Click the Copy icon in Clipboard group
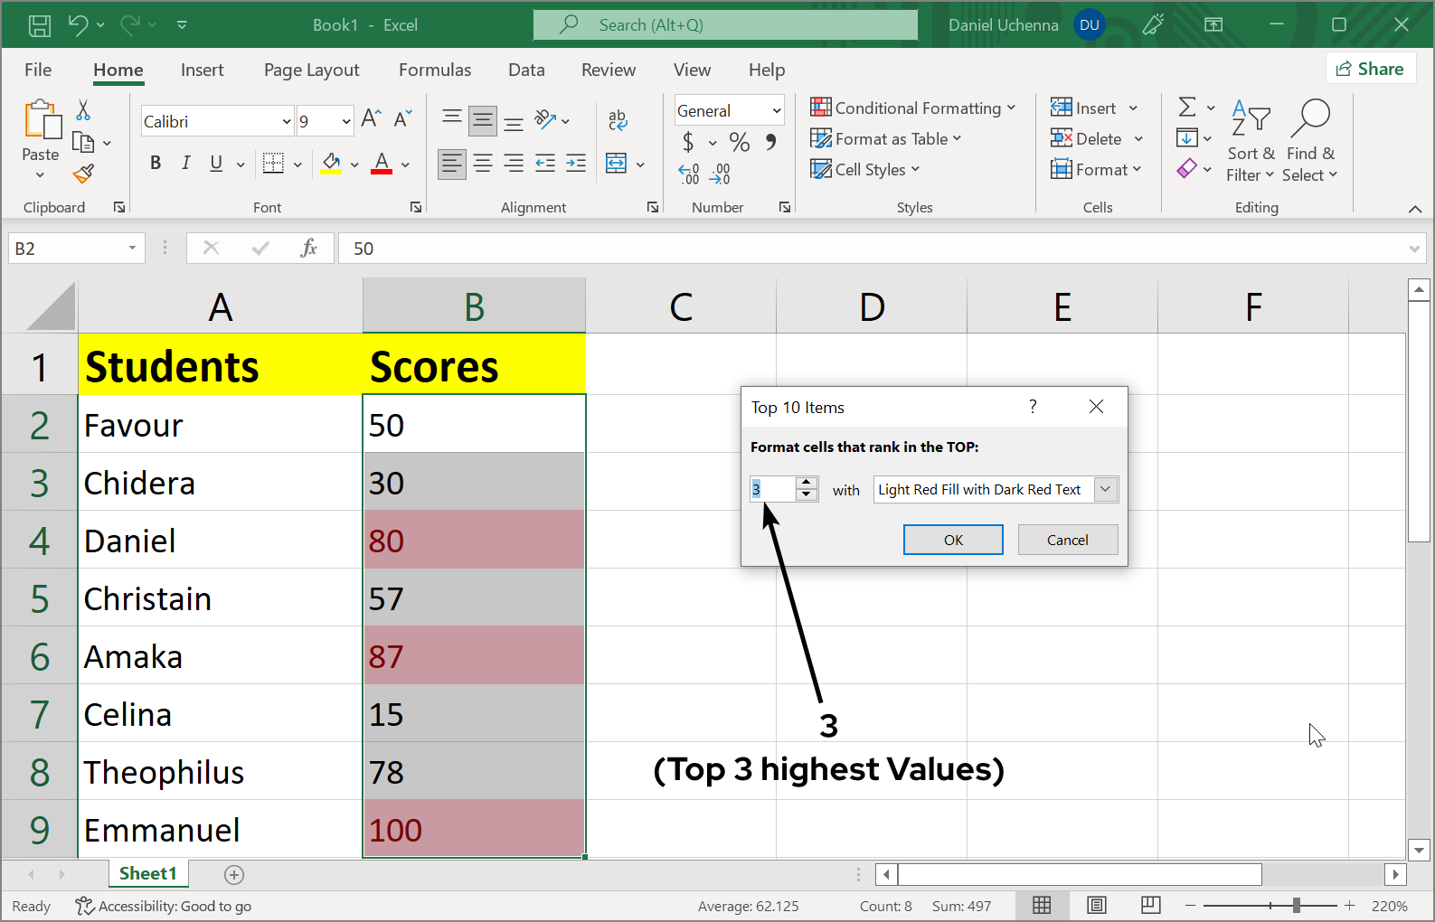 coord(83,142)
